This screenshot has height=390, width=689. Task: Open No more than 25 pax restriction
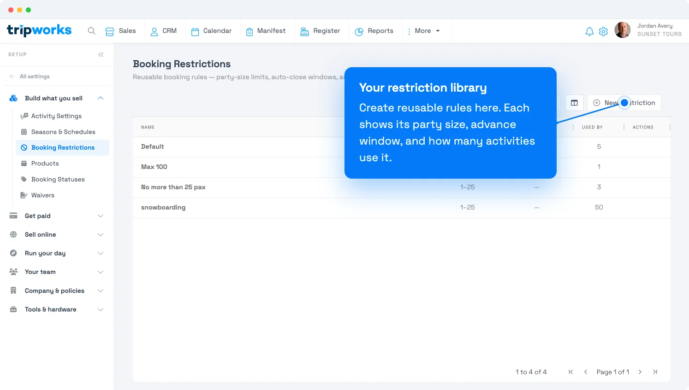pyautogui.click(x=401, y=187)
